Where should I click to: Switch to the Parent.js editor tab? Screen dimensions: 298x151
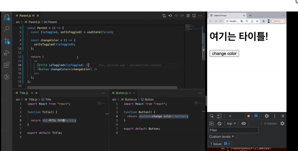coord(25,16)
